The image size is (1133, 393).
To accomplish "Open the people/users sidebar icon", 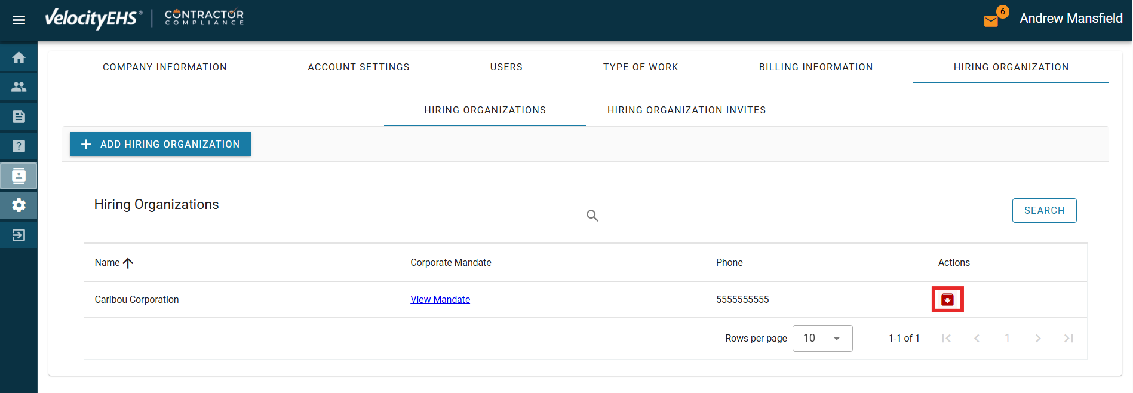I will coord(19,87).
